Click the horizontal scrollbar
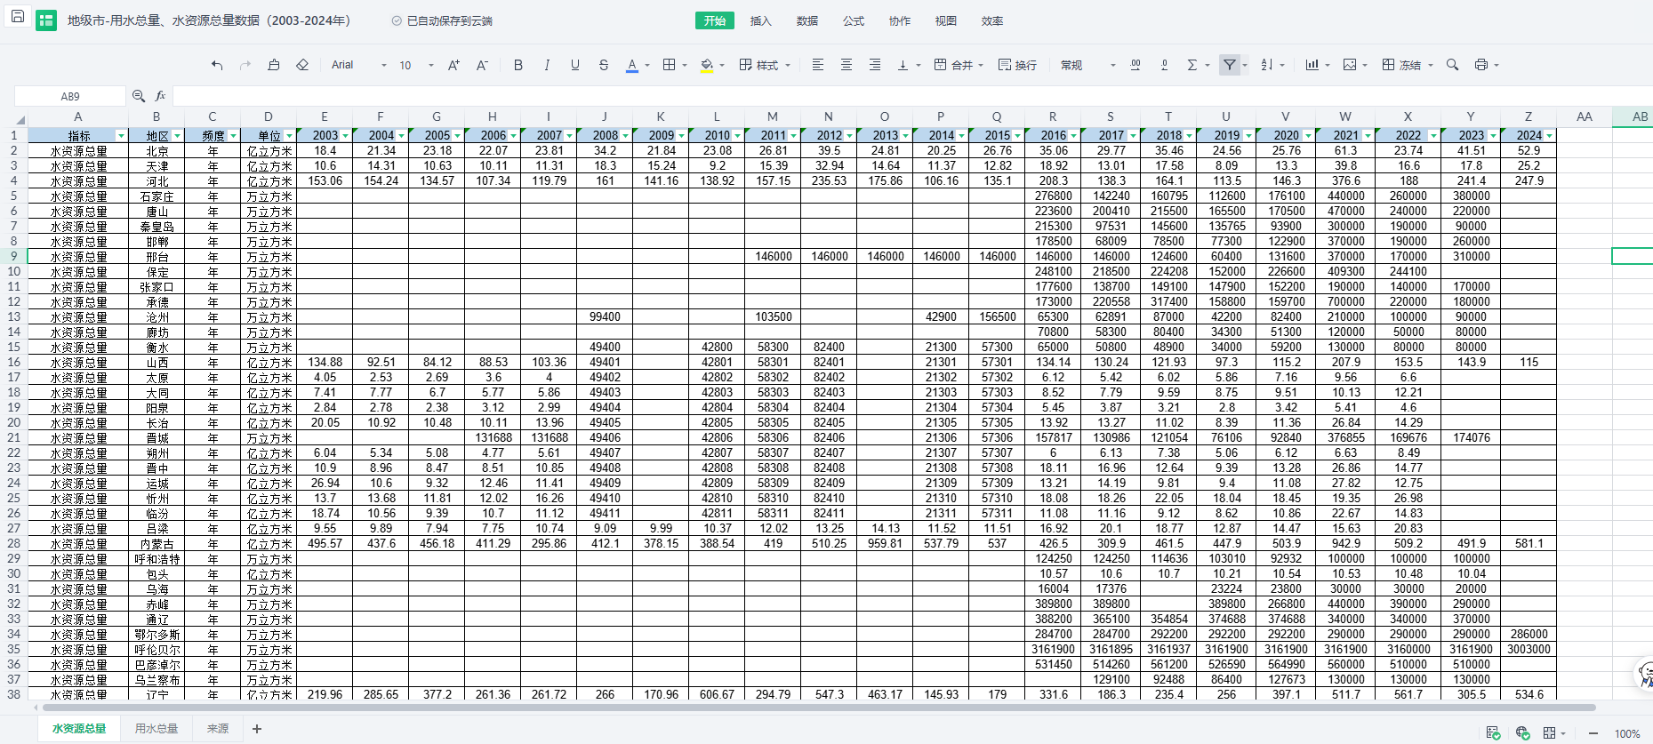The height and width of the screenshot is (744, 1653). (818, 708)
